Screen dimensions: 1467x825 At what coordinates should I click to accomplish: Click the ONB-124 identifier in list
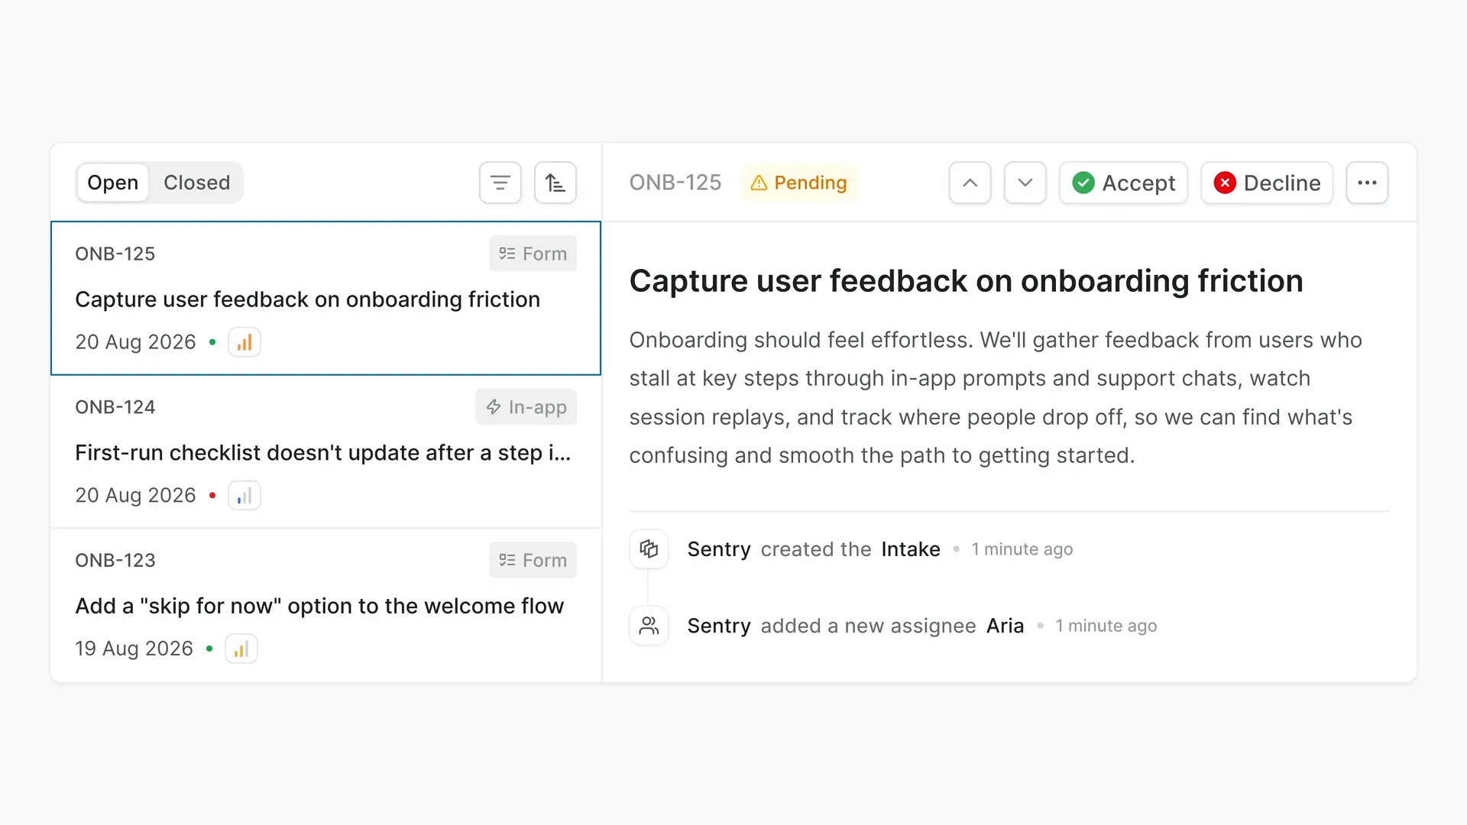115,407
